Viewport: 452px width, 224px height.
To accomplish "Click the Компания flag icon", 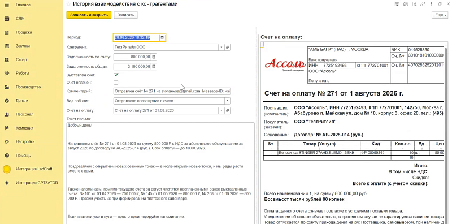I will [7, 128].
